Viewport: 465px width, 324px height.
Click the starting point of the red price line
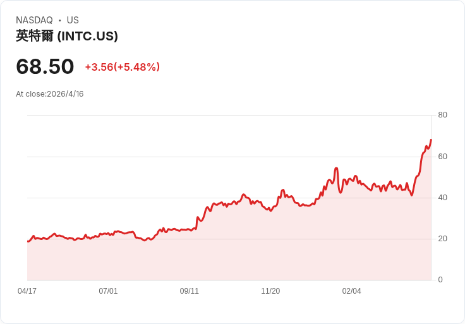tap(28, 241)
